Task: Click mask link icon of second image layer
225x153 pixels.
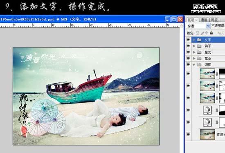Action: (217, 86)
